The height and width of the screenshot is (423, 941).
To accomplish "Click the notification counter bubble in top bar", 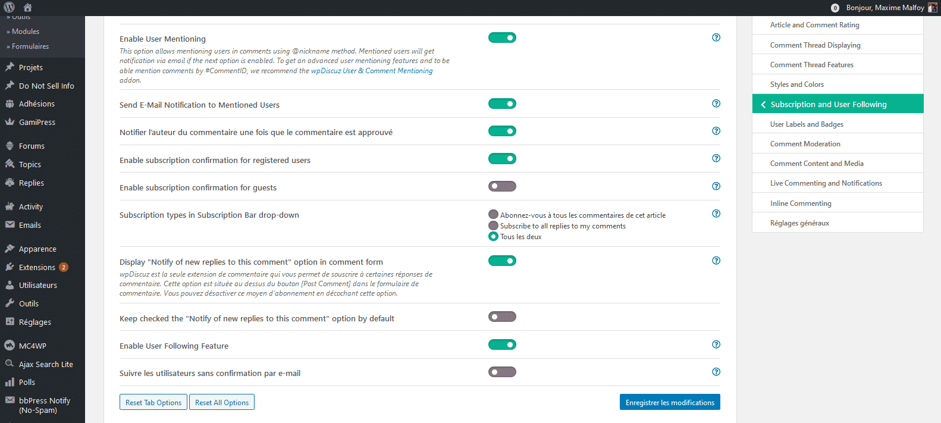I will (x=835, y=8).
